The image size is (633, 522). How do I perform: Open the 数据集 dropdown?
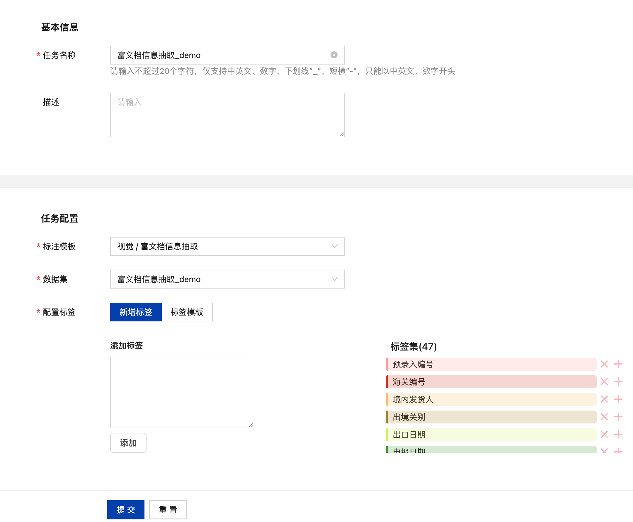(x=227, y=279)
